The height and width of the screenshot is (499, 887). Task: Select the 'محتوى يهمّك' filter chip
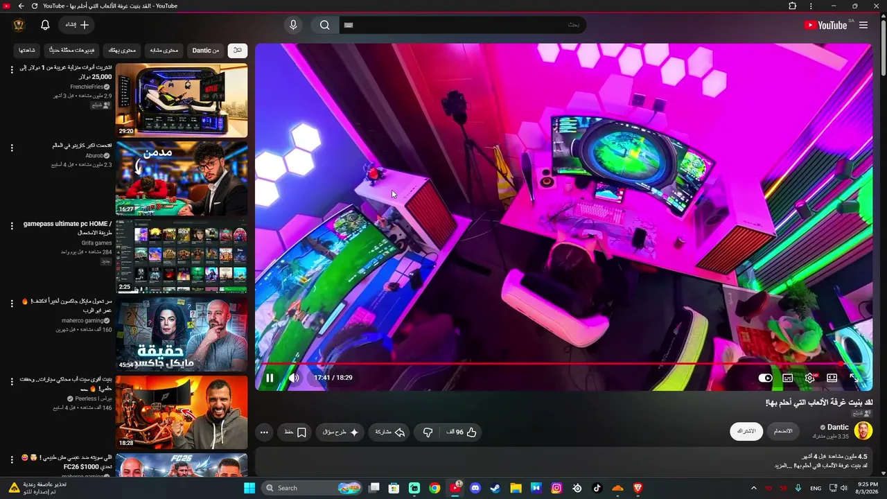(x=123, y=51)
